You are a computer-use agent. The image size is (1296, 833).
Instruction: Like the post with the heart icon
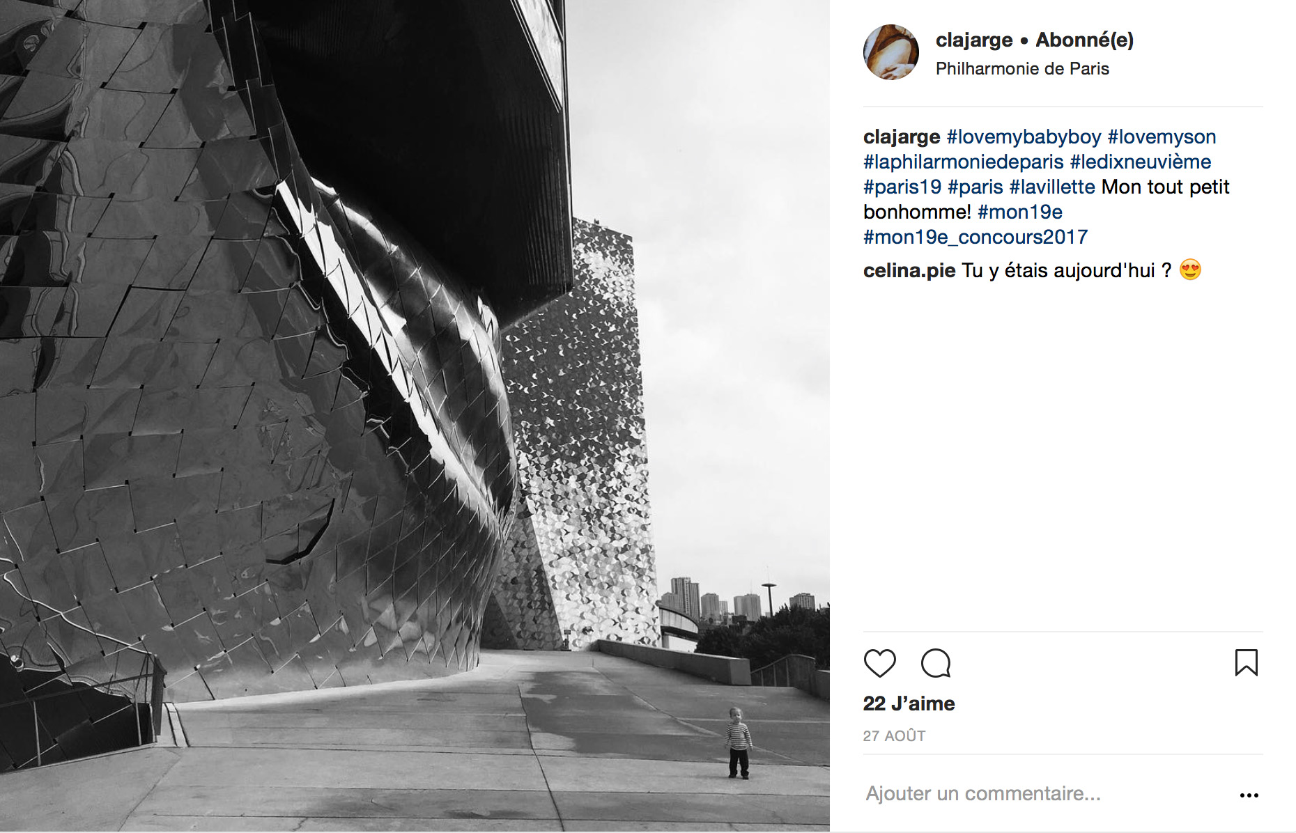pyautogui.click(x=879, y=663)
